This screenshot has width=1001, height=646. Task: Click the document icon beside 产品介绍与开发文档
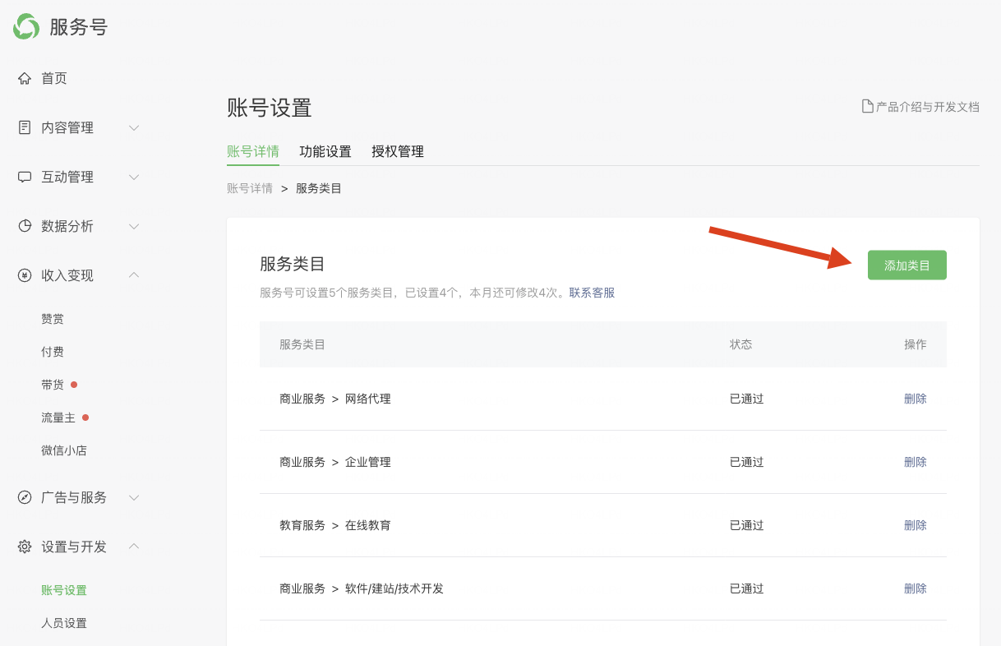pos(867,106)
